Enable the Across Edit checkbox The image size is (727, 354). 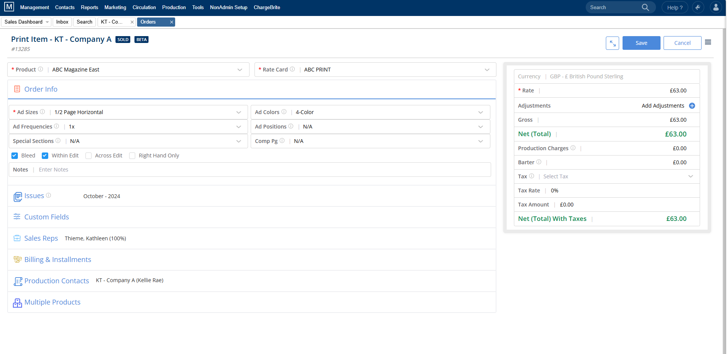[x=89, y=156]
